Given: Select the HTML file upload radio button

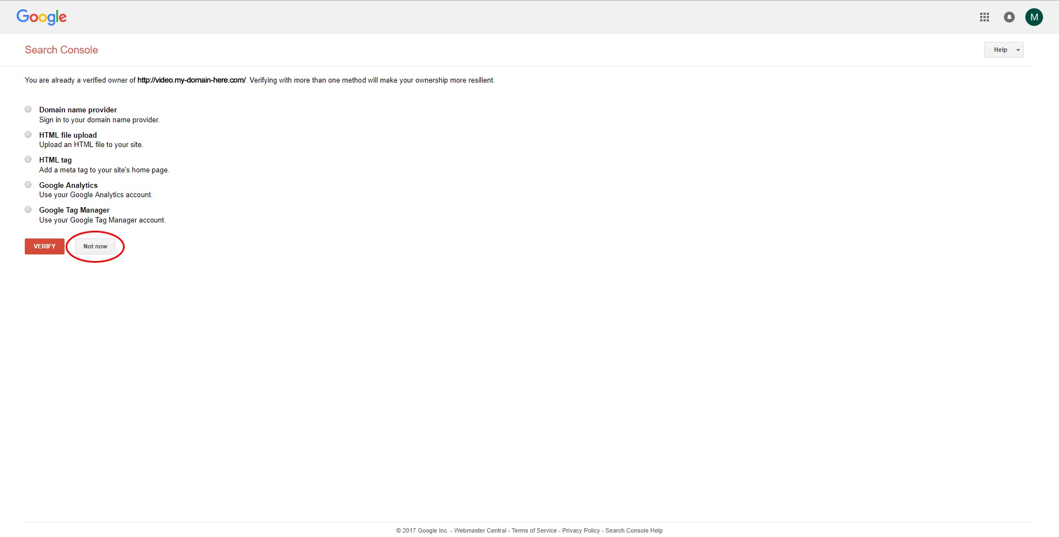Looking at the screenshot, I should coord(28,134).
